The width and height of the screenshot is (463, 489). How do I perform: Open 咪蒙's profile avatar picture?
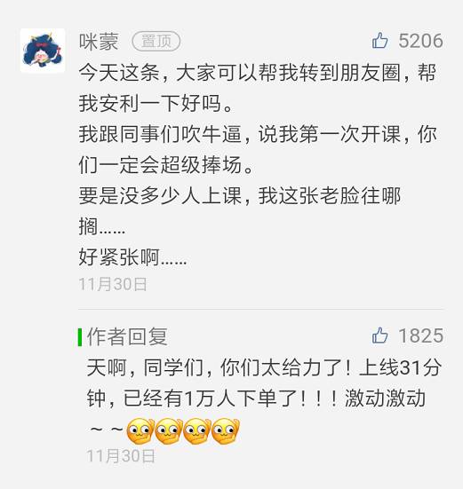click(43, 51)
